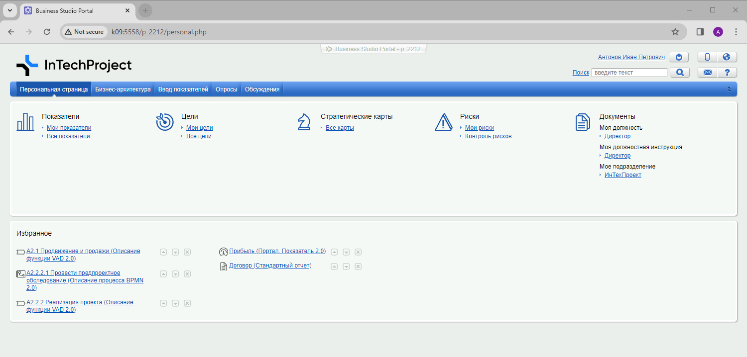Open the Мои показатели link
This screenshot has height=357, width=747.
[x=69, y=128]
